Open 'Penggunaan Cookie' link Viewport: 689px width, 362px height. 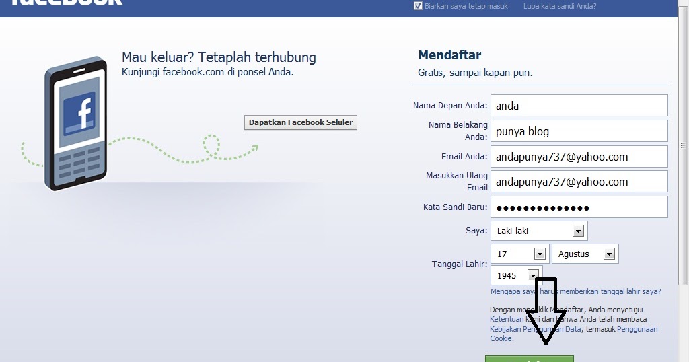(637, 329)
